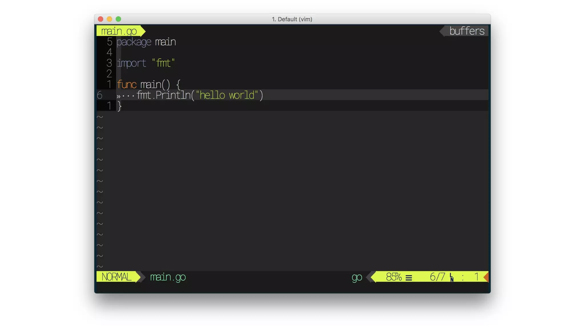Click the three-line hamburger symbol in statusline
Viewport: 585px width, 329px height.
pyautogui.click(x=409, y=278)
